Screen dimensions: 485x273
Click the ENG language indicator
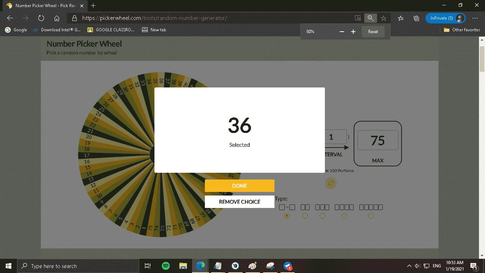point(437,266)
